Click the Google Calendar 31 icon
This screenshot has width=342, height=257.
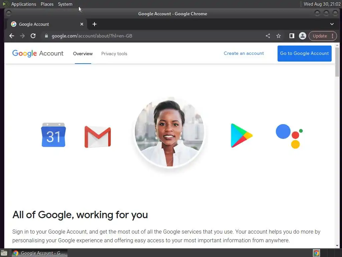click(x=53, y=135)
